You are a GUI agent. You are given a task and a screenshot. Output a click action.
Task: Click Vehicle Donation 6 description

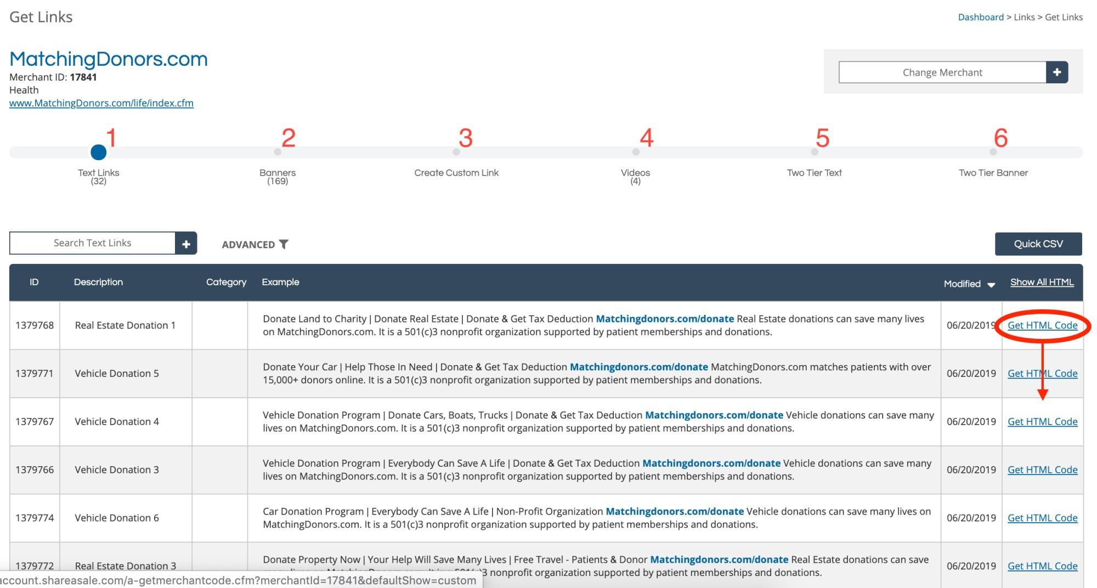click(x=117, y=518)
